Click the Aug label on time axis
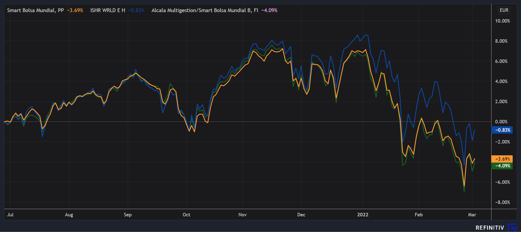521x232 pixels. click(x=69, y=215)
